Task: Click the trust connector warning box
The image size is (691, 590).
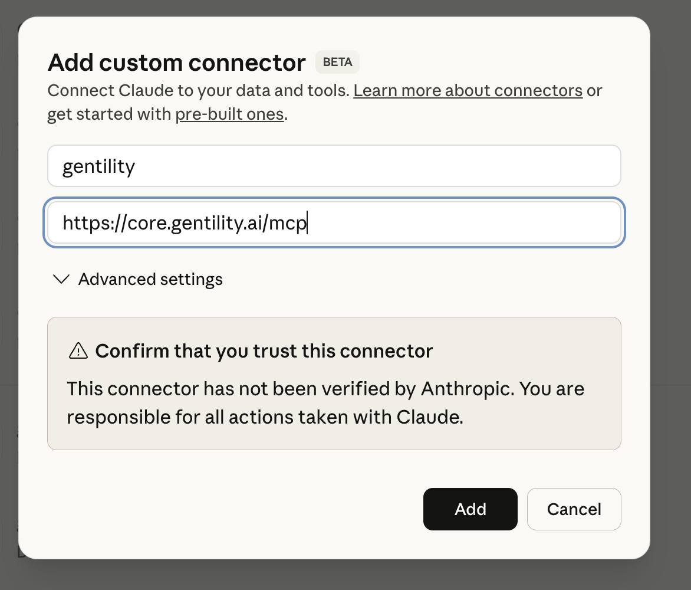Action: pos(334,383)
